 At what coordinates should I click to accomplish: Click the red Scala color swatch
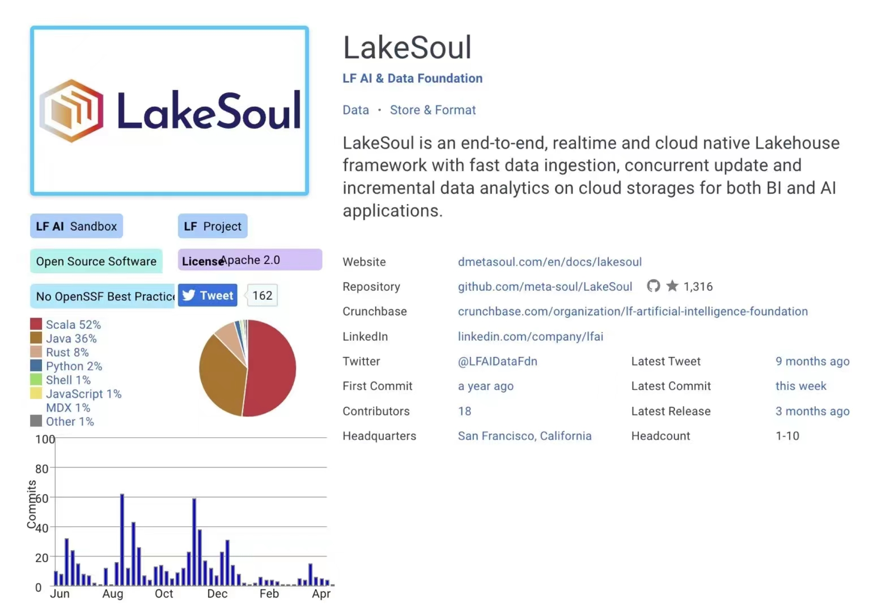[x=36, y=324]
